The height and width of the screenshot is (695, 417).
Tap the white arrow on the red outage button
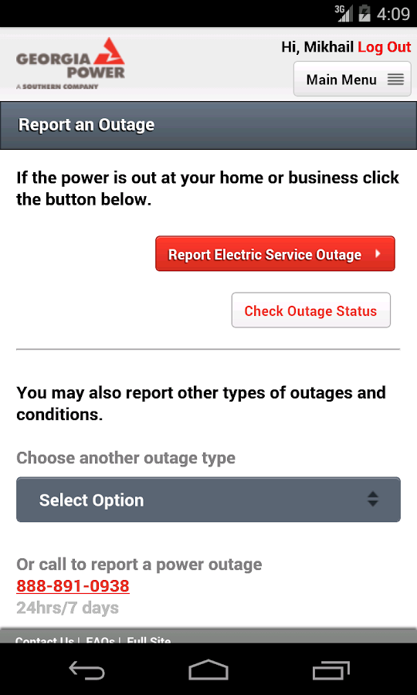coord(378,253)
